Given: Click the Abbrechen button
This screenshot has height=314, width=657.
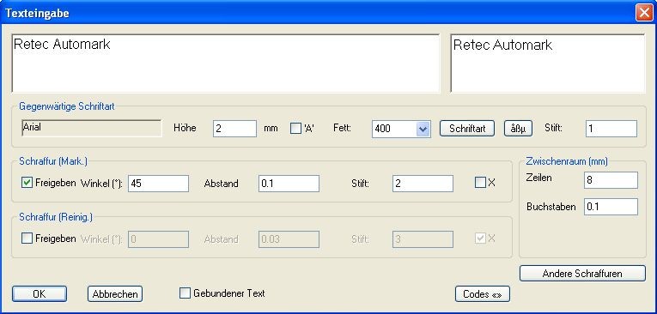Looking at the screenshot, I should [115, 294].
